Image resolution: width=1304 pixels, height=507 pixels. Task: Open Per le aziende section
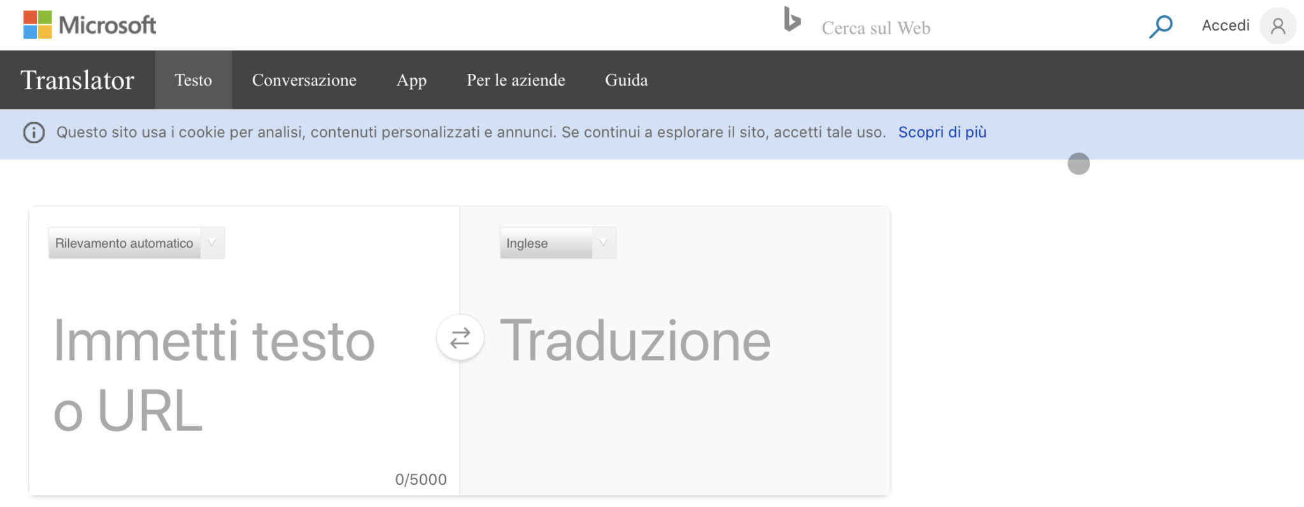516,80
